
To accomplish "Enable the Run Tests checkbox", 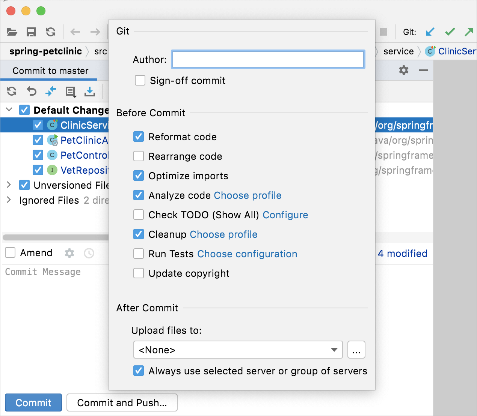I will 139,254.
